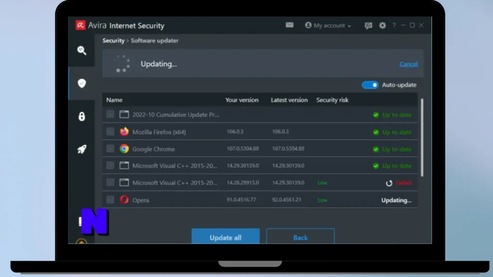Image resolution: width=493 pixels, height=277 pixels.
Task: Click 14.28.29913.0 version text
Action: [243, 182]
